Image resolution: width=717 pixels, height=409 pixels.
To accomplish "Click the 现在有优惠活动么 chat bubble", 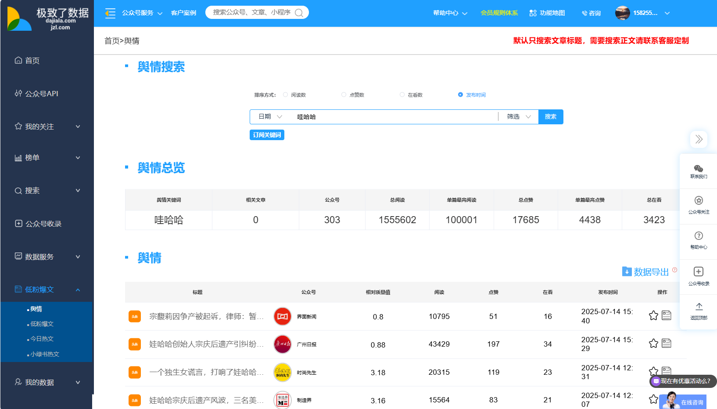I will tap(683, 381).
